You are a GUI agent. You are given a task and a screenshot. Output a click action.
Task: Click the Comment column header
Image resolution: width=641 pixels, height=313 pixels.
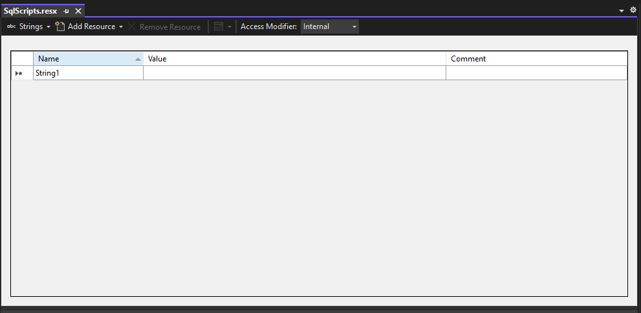537,59
